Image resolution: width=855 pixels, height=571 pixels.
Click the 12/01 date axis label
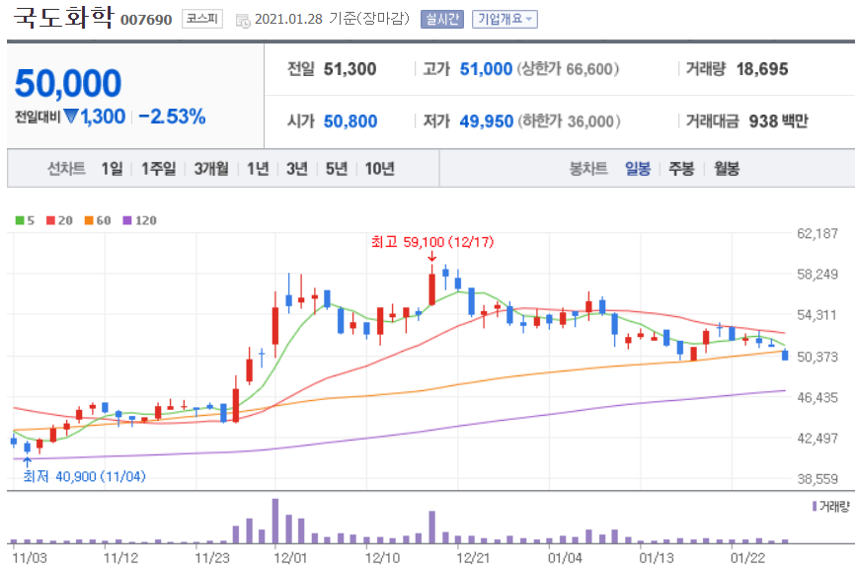coord(290,558)
